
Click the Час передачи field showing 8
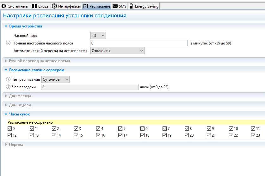click(90, 87)
